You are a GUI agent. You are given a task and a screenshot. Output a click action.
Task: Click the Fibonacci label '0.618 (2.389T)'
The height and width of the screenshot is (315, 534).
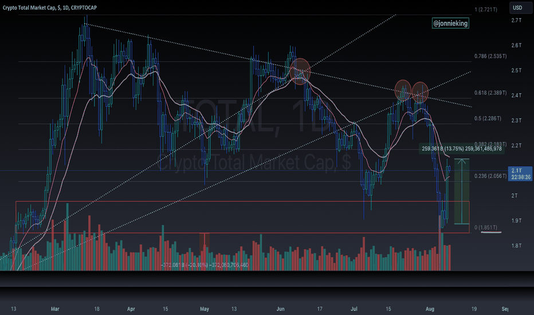[x=490, y=93]
